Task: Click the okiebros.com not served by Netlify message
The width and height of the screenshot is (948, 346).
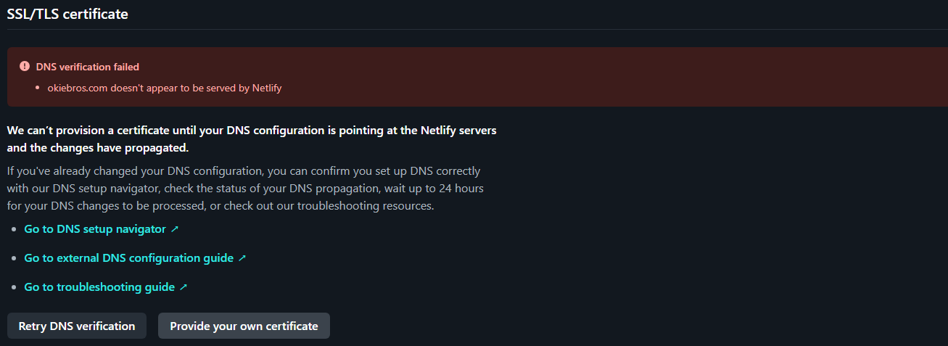Action: pos(164,88)
